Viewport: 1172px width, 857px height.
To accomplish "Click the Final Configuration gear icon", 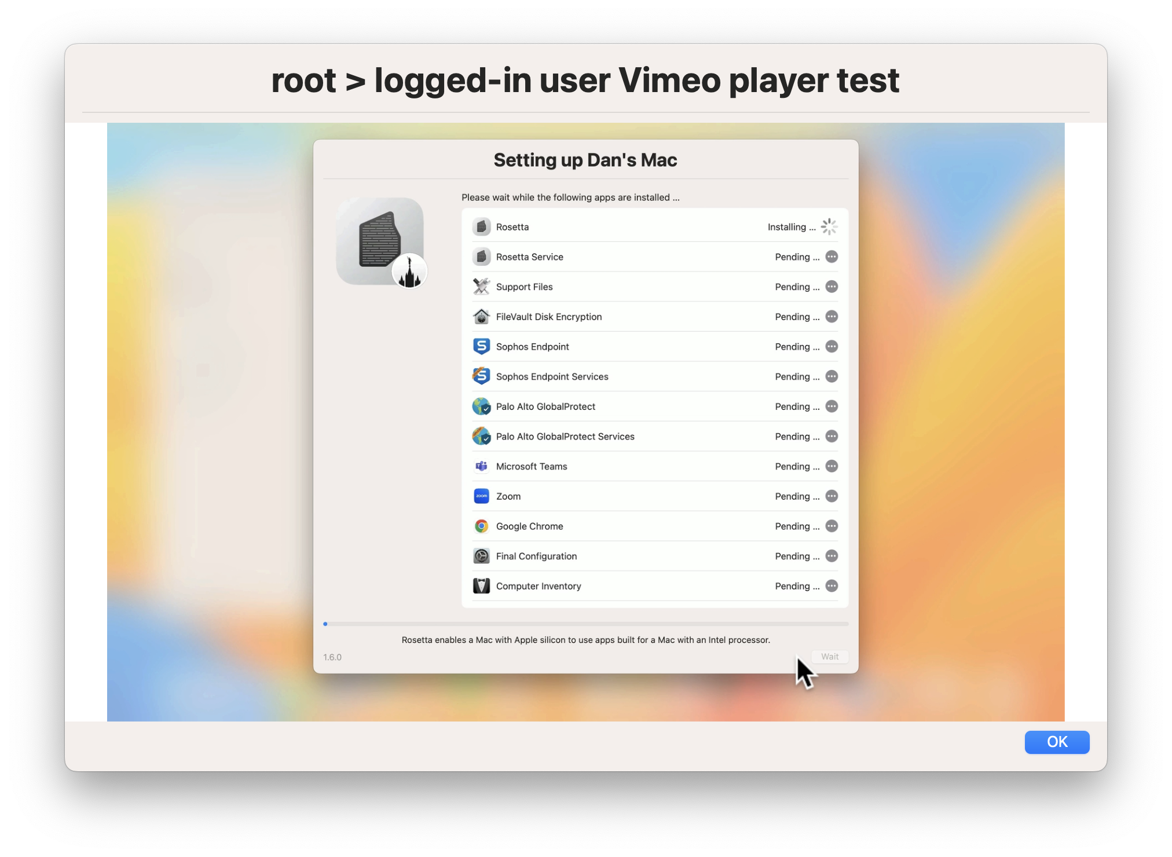I will [482, 556].
